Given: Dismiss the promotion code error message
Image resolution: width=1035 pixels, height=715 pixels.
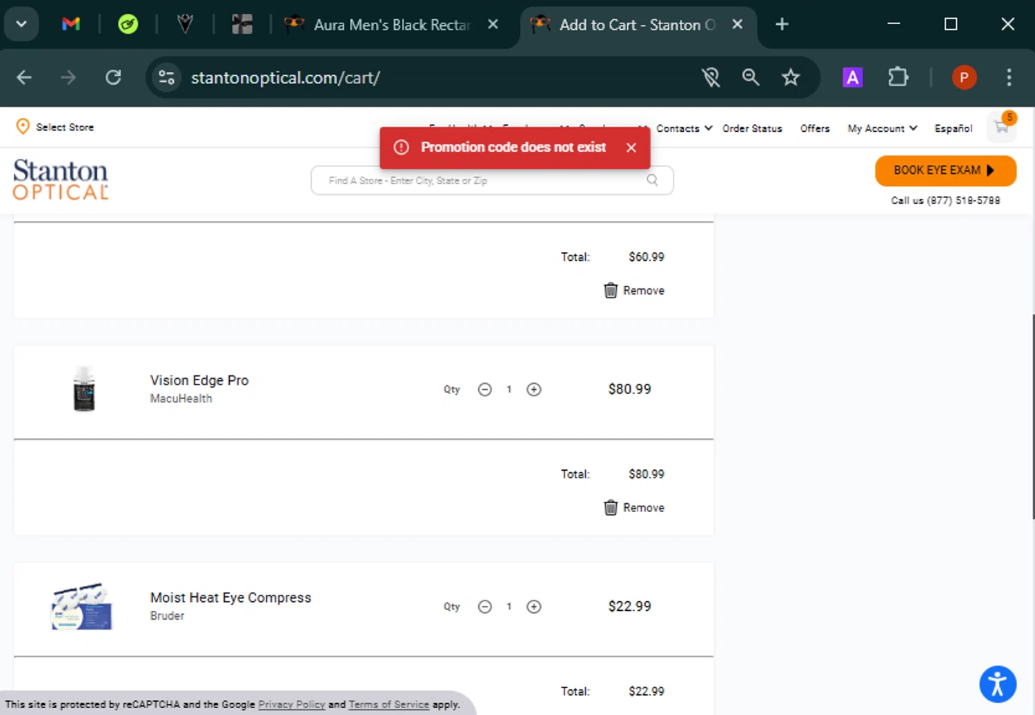Looking at the screenshot, I should (x=631, y=148).
